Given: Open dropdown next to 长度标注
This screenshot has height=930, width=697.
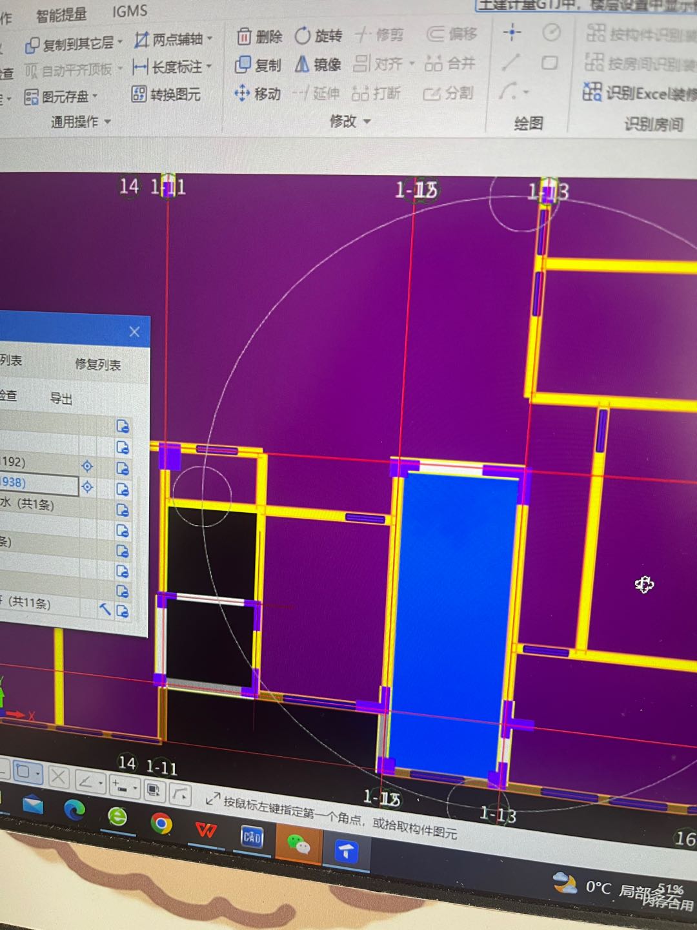Looking at the screenshot, I should click(209, 66).
